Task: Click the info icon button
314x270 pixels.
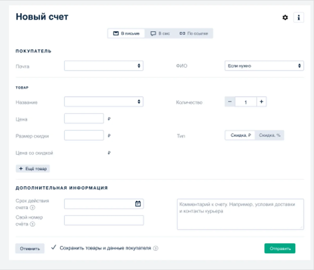Action: coord(299,18)
